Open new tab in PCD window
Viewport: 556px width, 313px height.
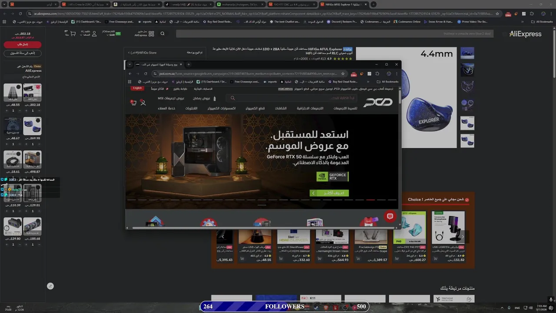pyautogui.click(x=188, y=64)
